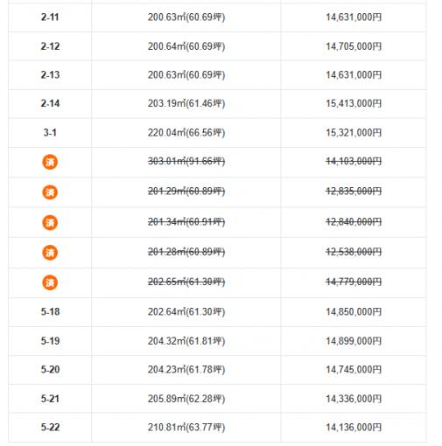The image size is (442, 446).
Task: Select lot number 5-20
Action: coord(50,369)
